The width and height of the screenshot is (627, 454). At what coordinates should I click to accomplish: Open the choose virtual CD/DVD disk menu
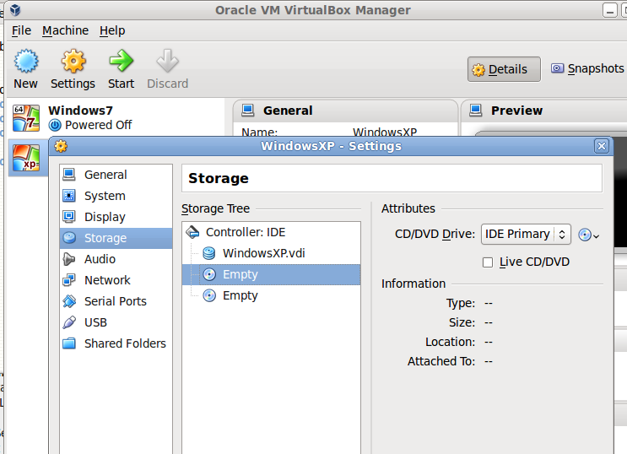coord(589,235)
